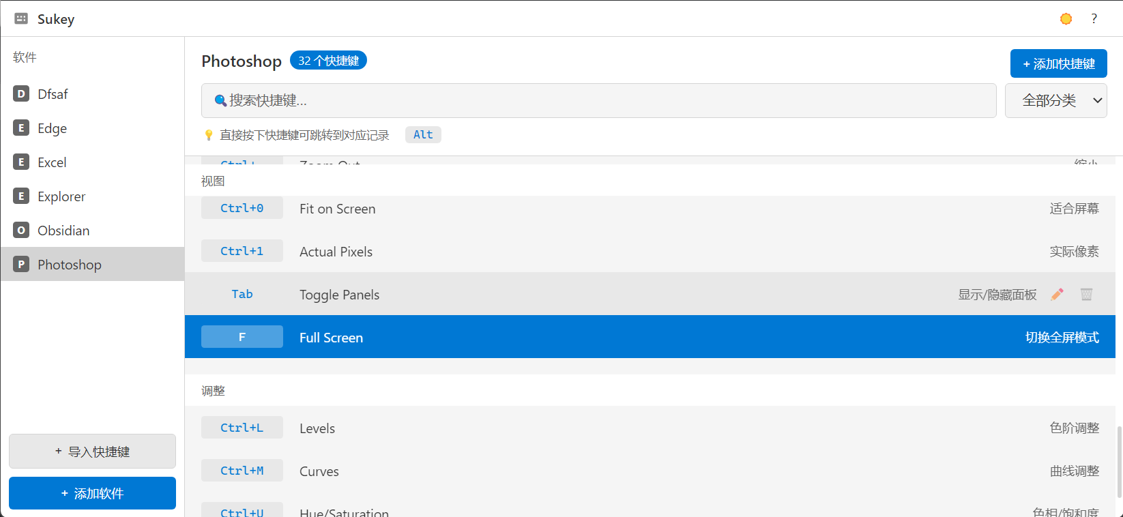This screenshot has height=517, width=1123.
Task: Click the 导入快捷键 button
Action: (x=92, y=451)
